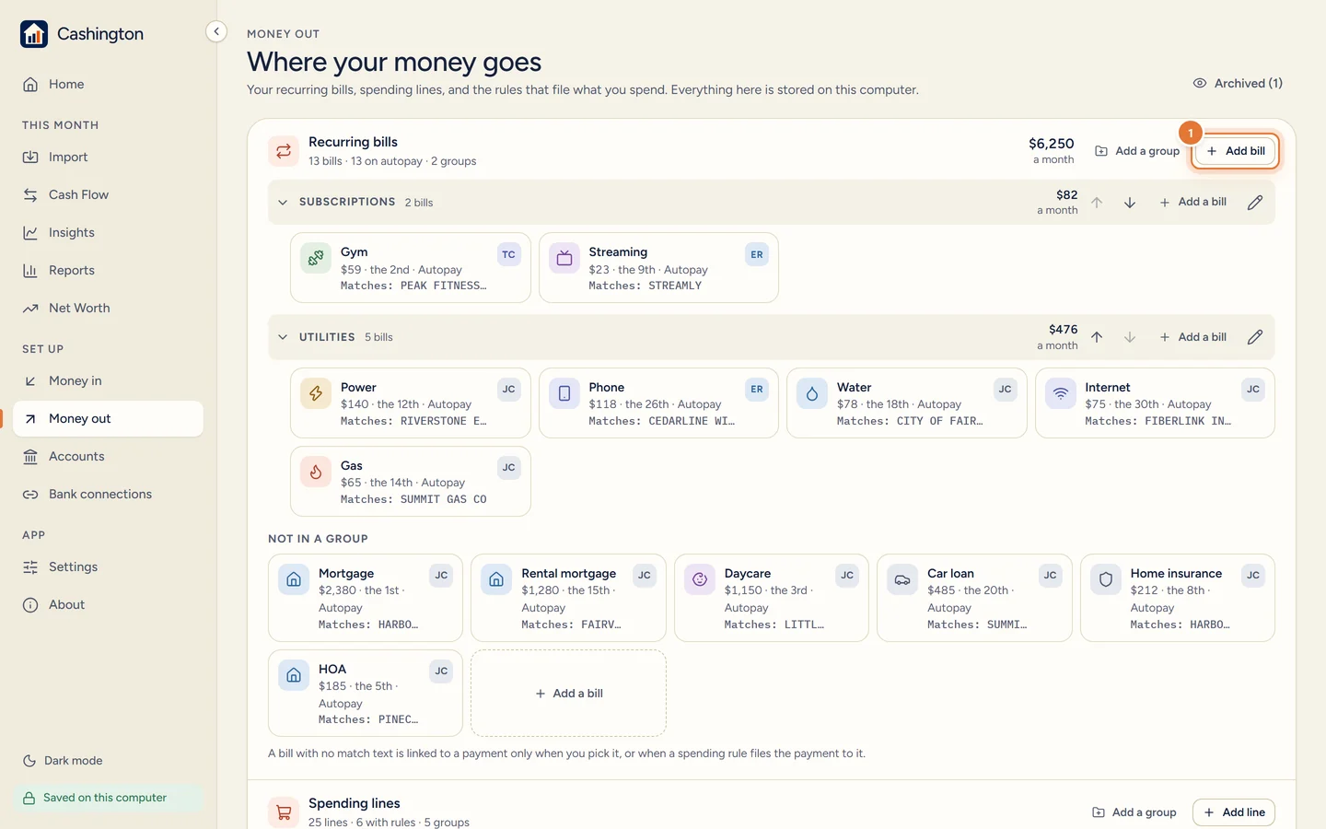Click the Streaming bill TV icon
Screen dimensions: 1326x829
(564, 258)
